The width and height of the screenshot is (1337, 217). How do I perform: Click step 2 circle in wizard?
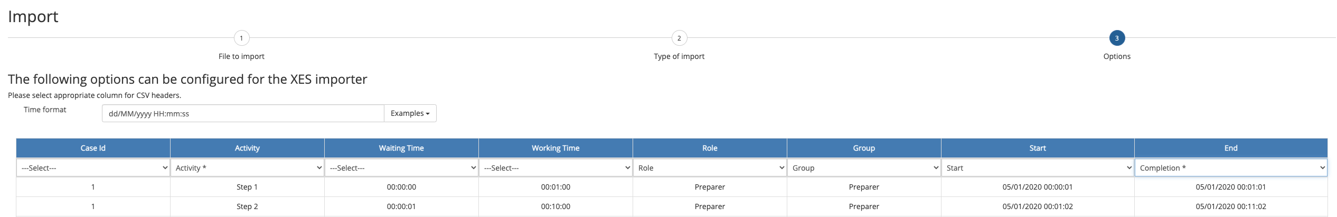[x=679, y=38]
